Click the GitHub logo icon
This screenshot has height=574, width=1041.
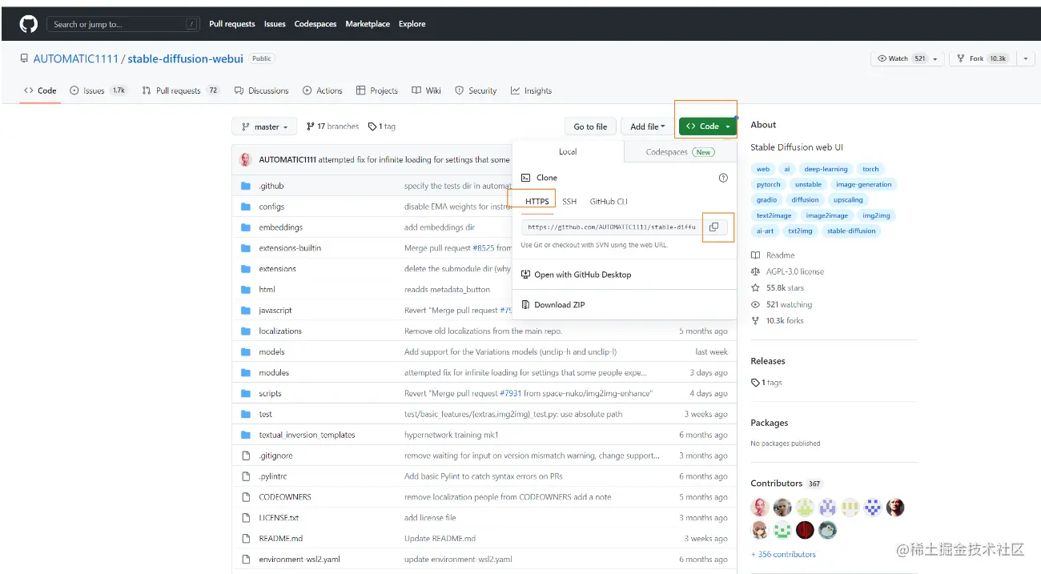click(x=28, y=24)
